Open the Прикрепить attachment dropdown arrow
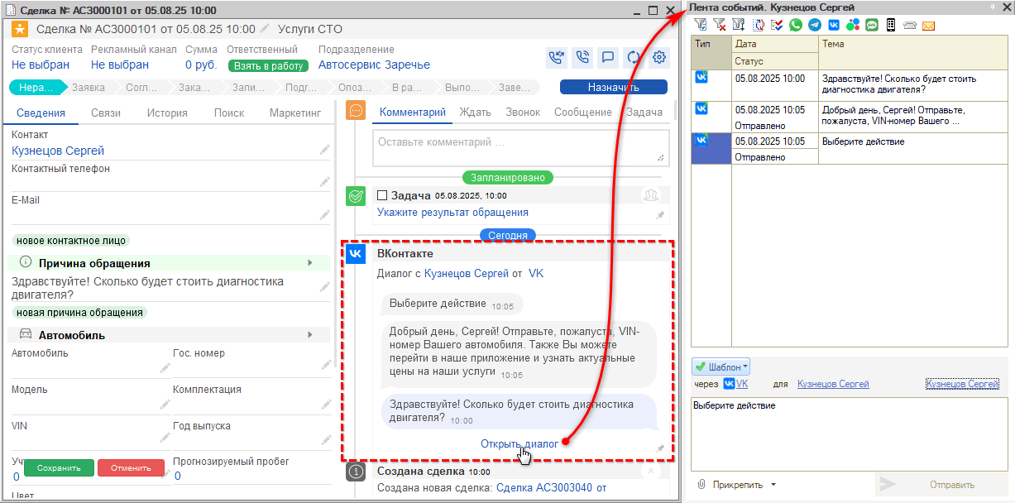 [x=773, y=485]
